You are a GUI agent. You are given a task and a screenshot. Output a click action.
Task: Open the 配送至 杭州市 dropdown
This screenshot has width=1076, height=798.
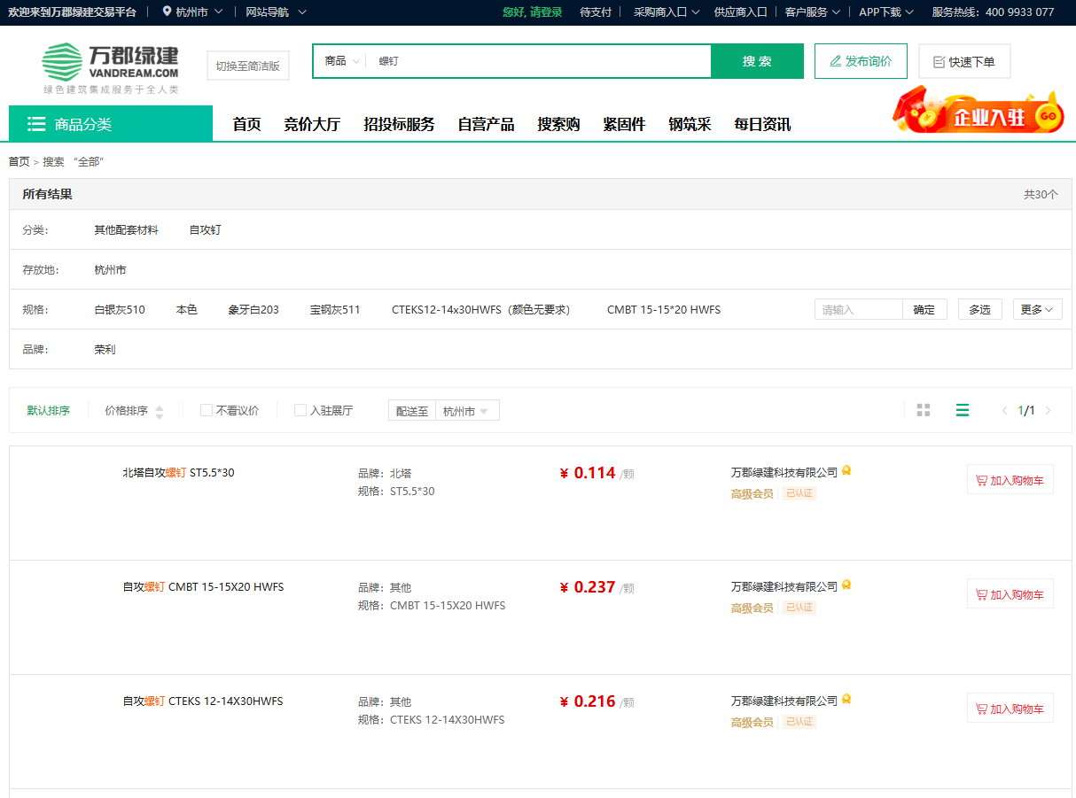point(466,411)
